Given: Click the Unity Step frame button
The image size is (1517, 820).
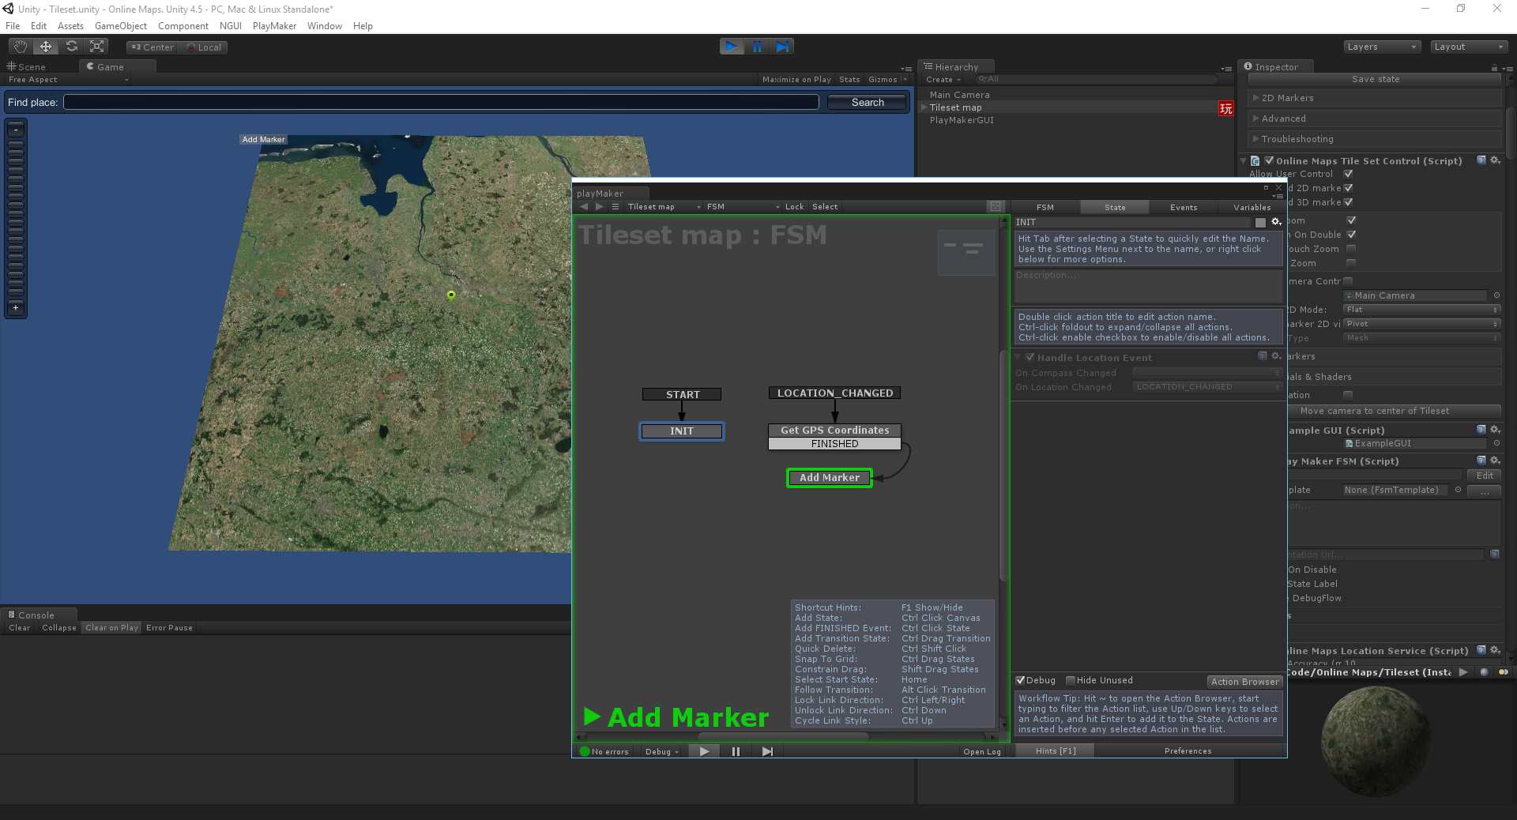Looking at the screenshot, I should tap(782, 47).
